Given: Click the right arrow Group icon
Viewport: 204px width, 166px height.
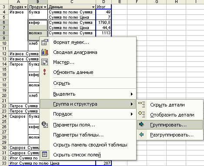Looking at the screenshot, I should (141, 124).
